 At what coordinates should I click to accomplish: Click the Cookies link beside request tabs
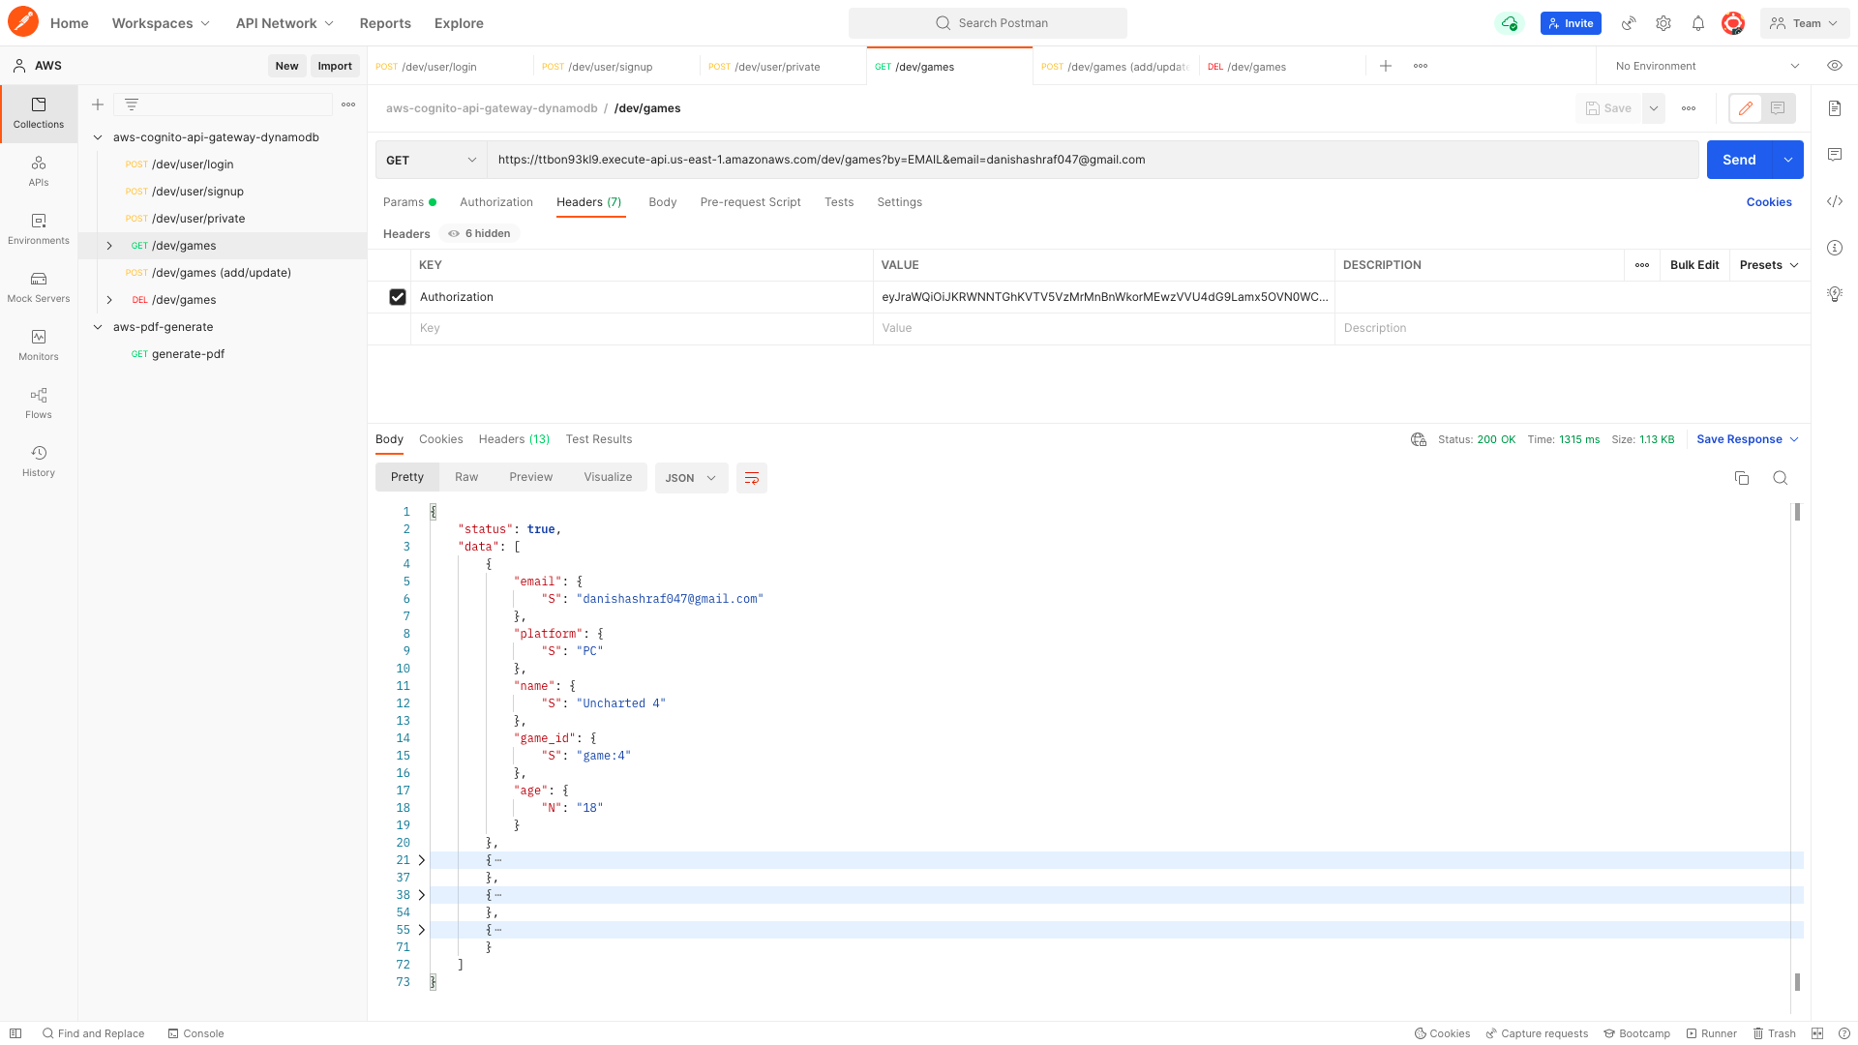point(1768,202)
